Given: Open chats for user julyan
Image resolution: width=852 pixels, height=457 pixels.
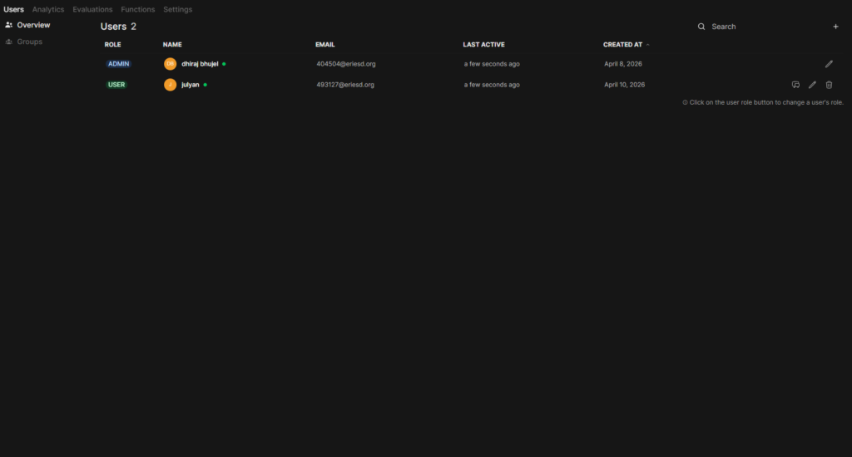Looking at the screenshot, I should click(x=795, y=85).
